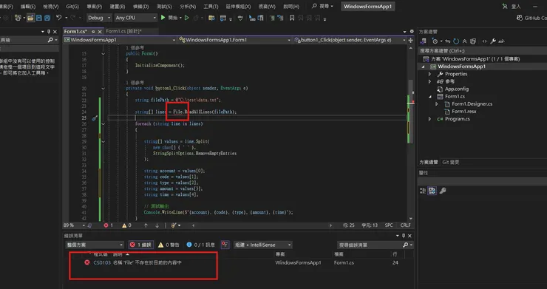
Task: Click the CRLF line ending indicator
Action: coord(405,225)
